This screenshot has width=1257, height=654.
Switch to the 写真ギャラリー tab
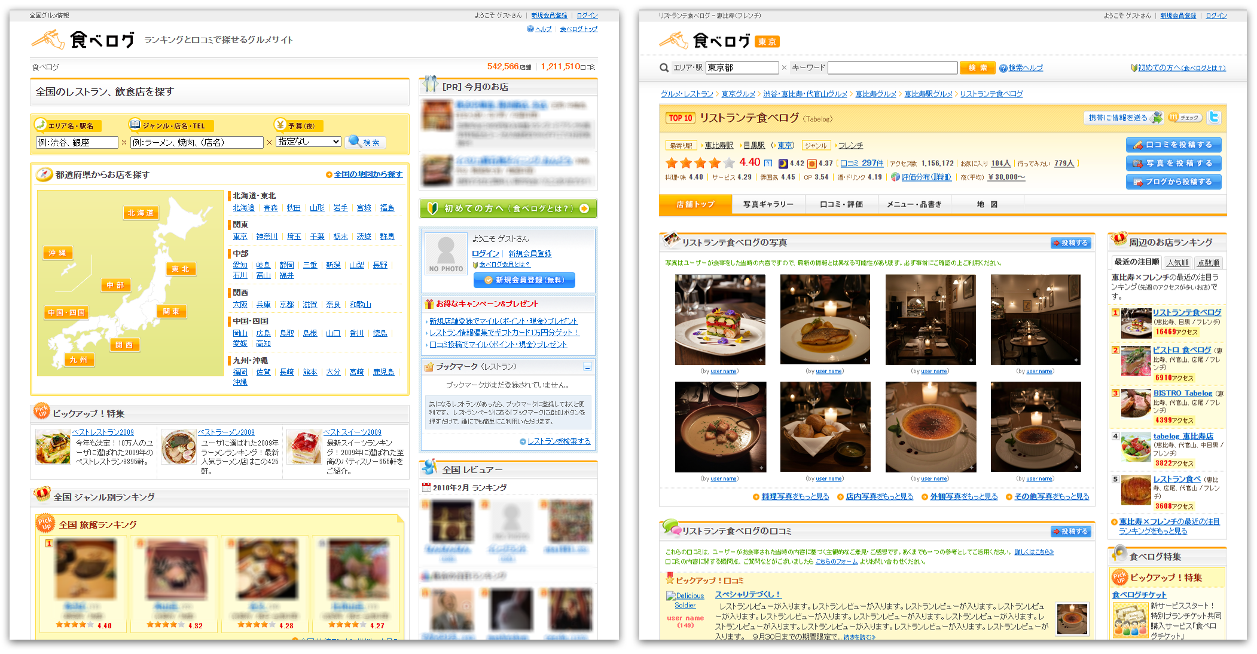(x=768, y=204)
